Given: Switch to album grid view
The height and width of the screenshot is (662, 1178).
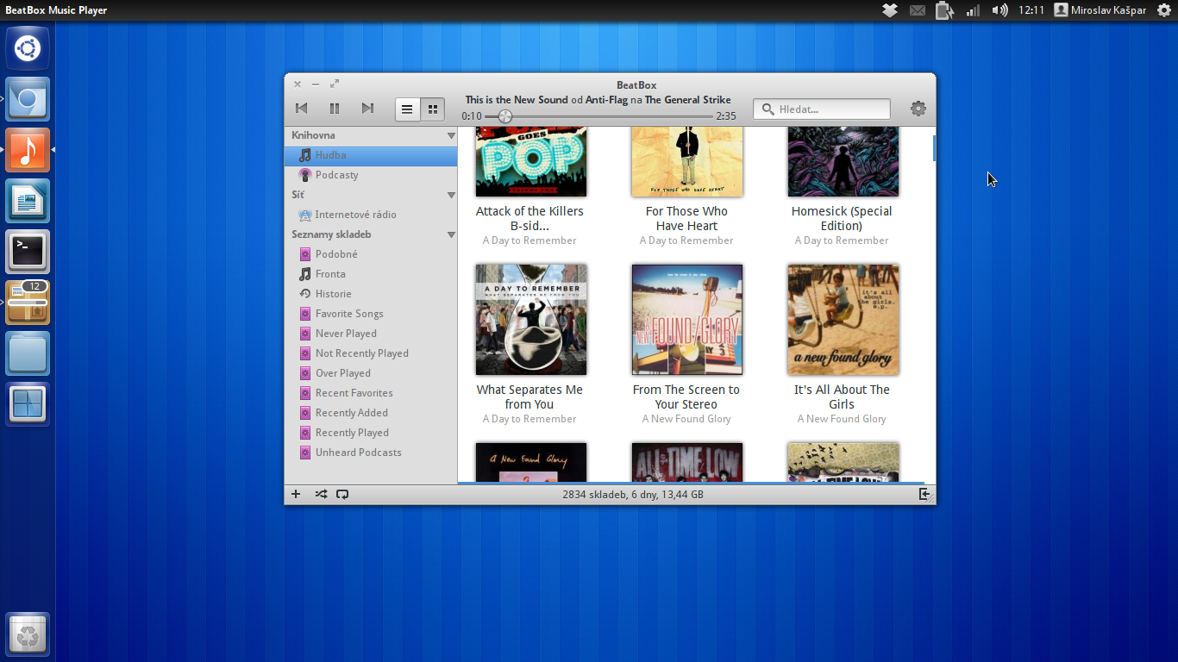Looking at the screenshot, I should pyautogui.click(x=433, y=109).
